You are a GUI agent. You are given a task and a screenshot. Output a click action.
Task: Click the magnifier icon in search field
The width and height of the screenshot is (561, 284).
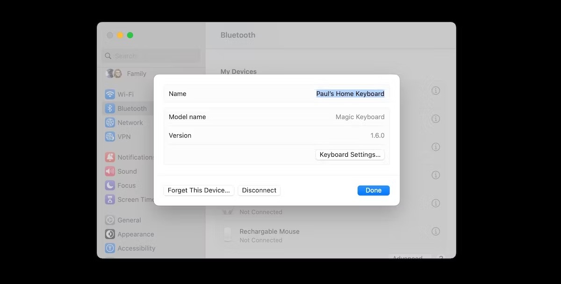point(108,56)
